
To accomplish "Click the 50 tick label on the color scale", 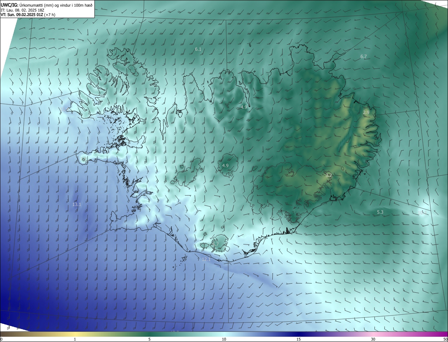I will point(445,339).
